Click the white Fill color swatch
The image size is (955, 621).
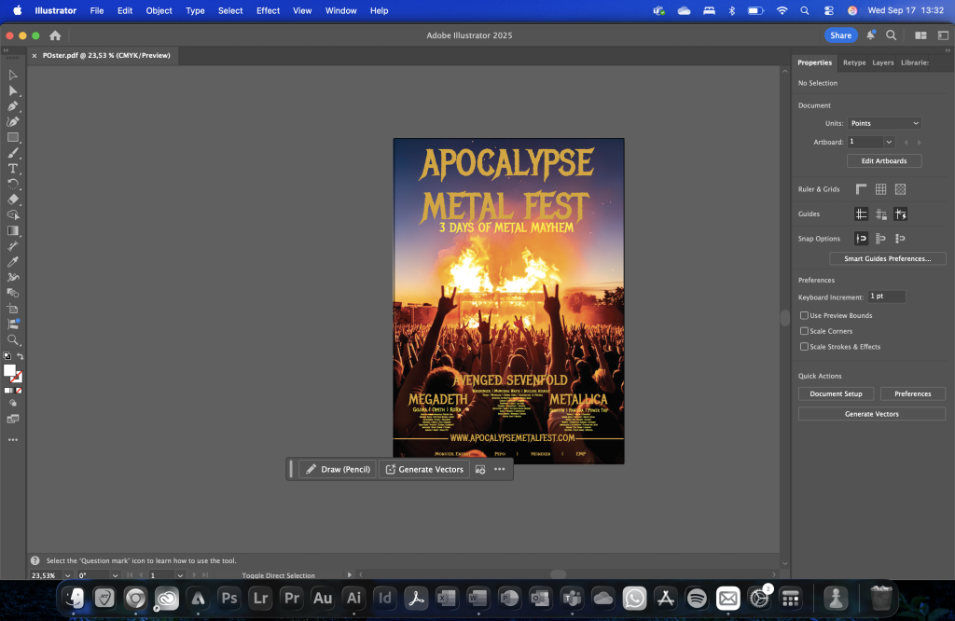tap(9, 370)
